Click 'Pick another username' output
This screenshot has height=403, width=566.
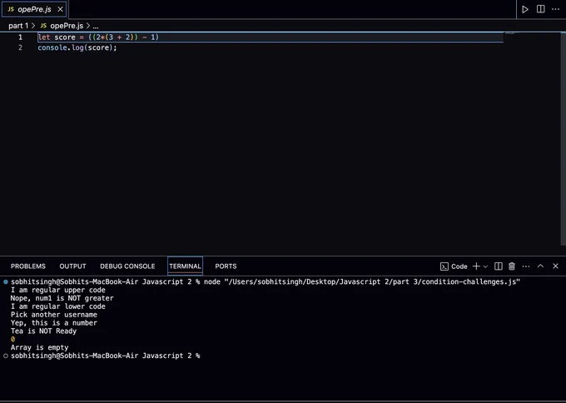pyautogui.click(x=54, y=315)
